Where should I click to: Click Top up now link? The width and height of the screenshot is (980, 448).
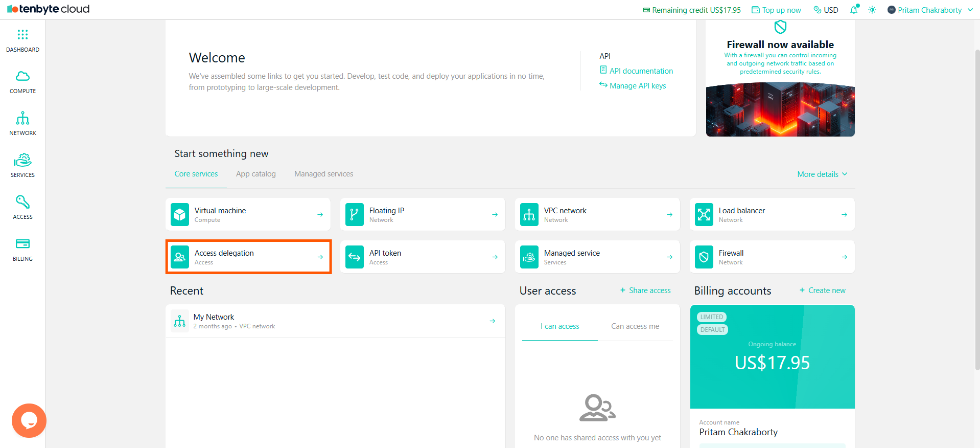[776, 10]
